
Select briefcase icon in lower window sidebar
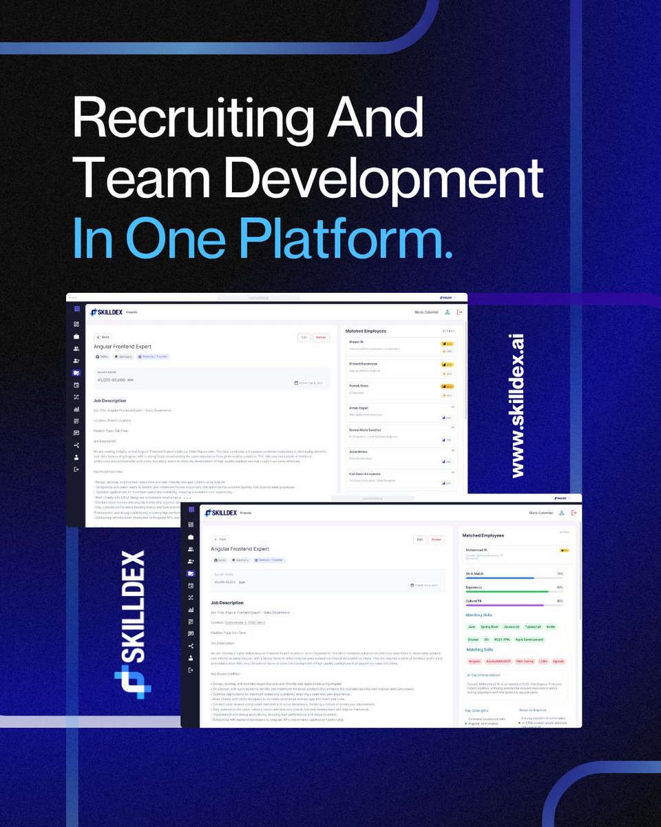pos(191,537)
